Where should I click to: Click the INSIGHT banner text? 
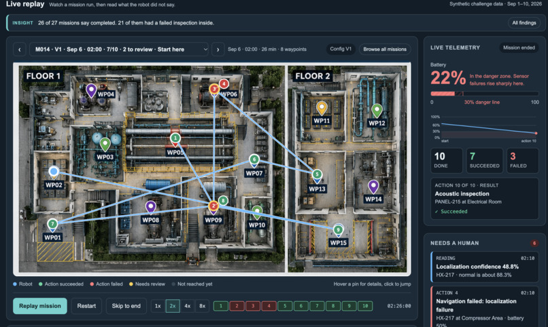tap(126, 23)
